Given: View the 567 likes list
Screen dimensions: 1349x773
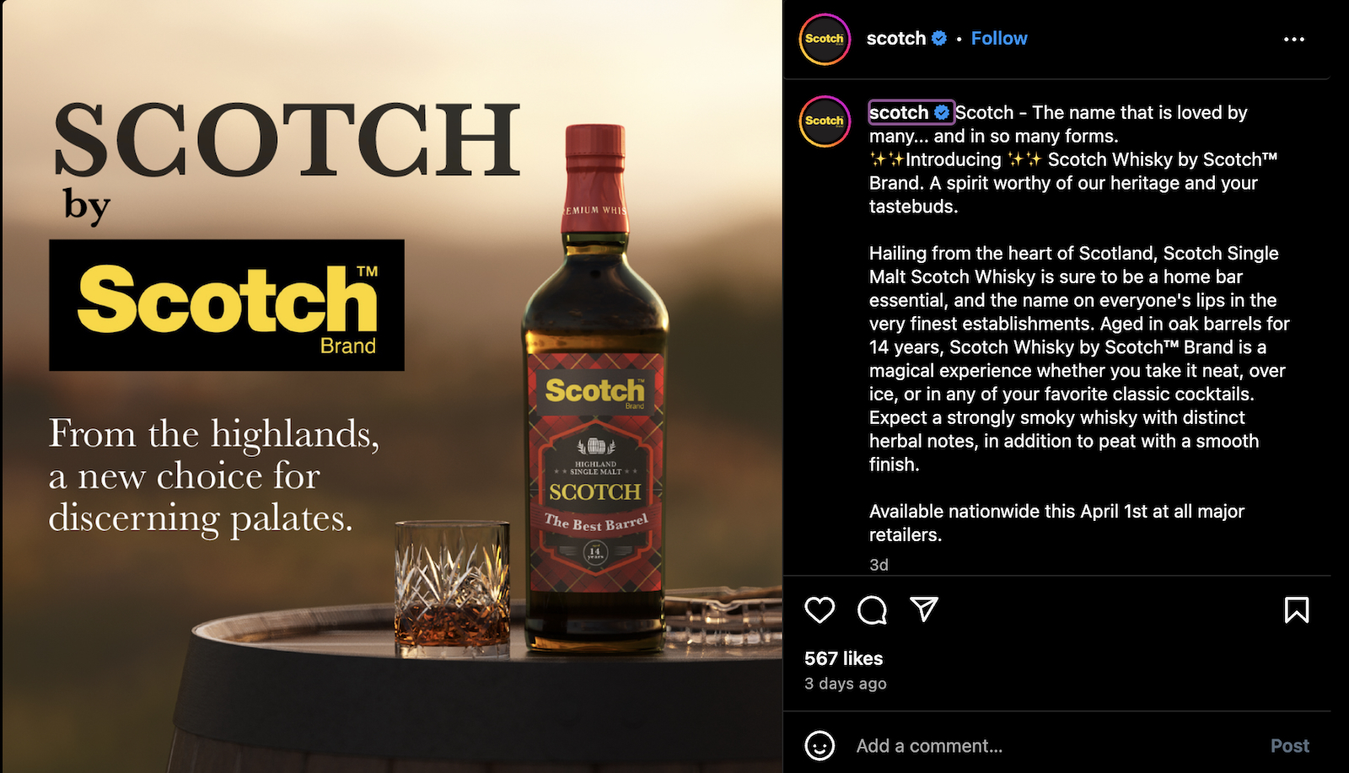Looking at the screenshot, I should point(843,658).
